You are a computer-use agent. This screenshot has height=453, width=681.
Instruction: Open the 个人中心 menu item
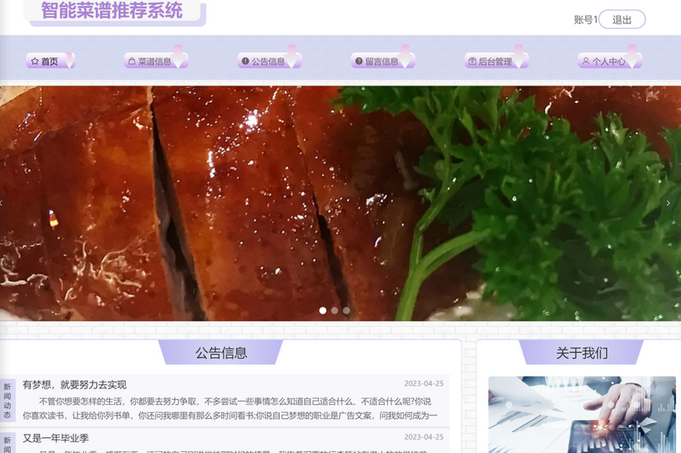click(x=609, y=61)
